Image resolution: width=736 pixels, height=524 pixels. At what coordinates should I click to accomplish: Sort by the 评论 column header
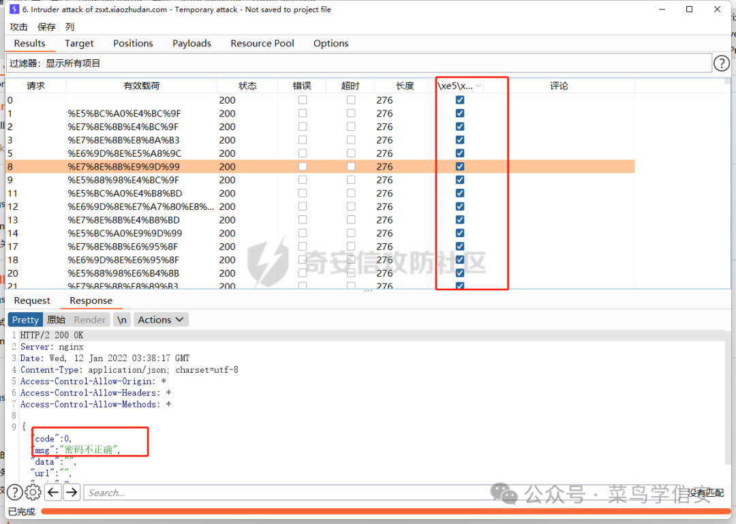click(x=559, y=85)
